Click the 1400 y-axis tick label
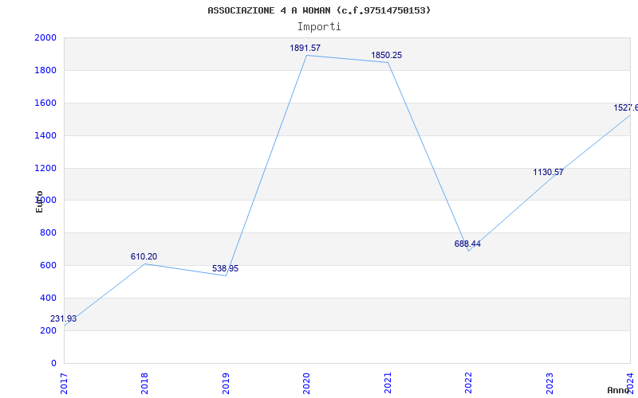This screenshot has height=398, width=638. (x=45, y=135)
